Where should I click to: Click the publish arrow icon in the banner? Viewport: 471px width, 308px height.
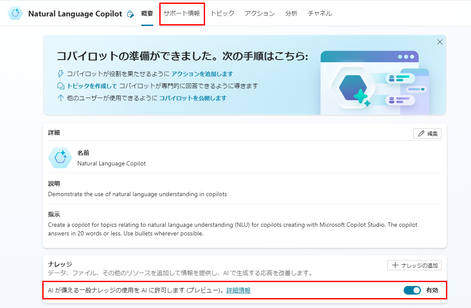60,98
